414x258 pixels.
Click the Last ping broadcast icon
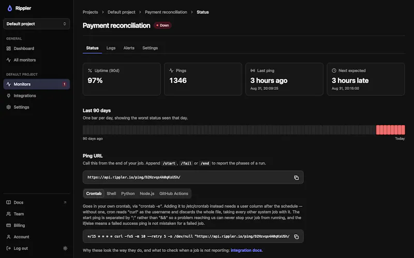[x=253, y=71]
